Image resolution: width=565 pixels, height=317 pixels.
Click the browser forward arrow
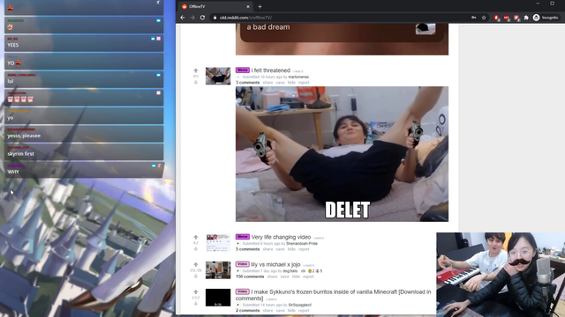[192, 18]
